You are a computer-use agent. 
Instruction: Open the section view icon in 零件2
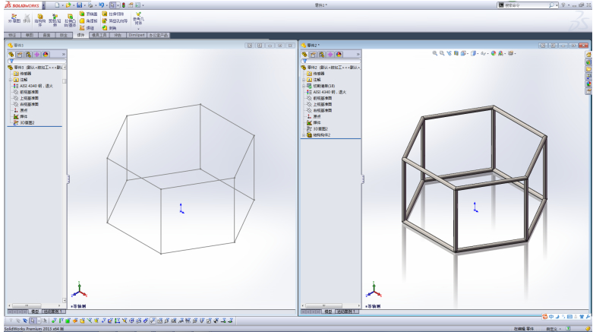click(x=456, y=53)
